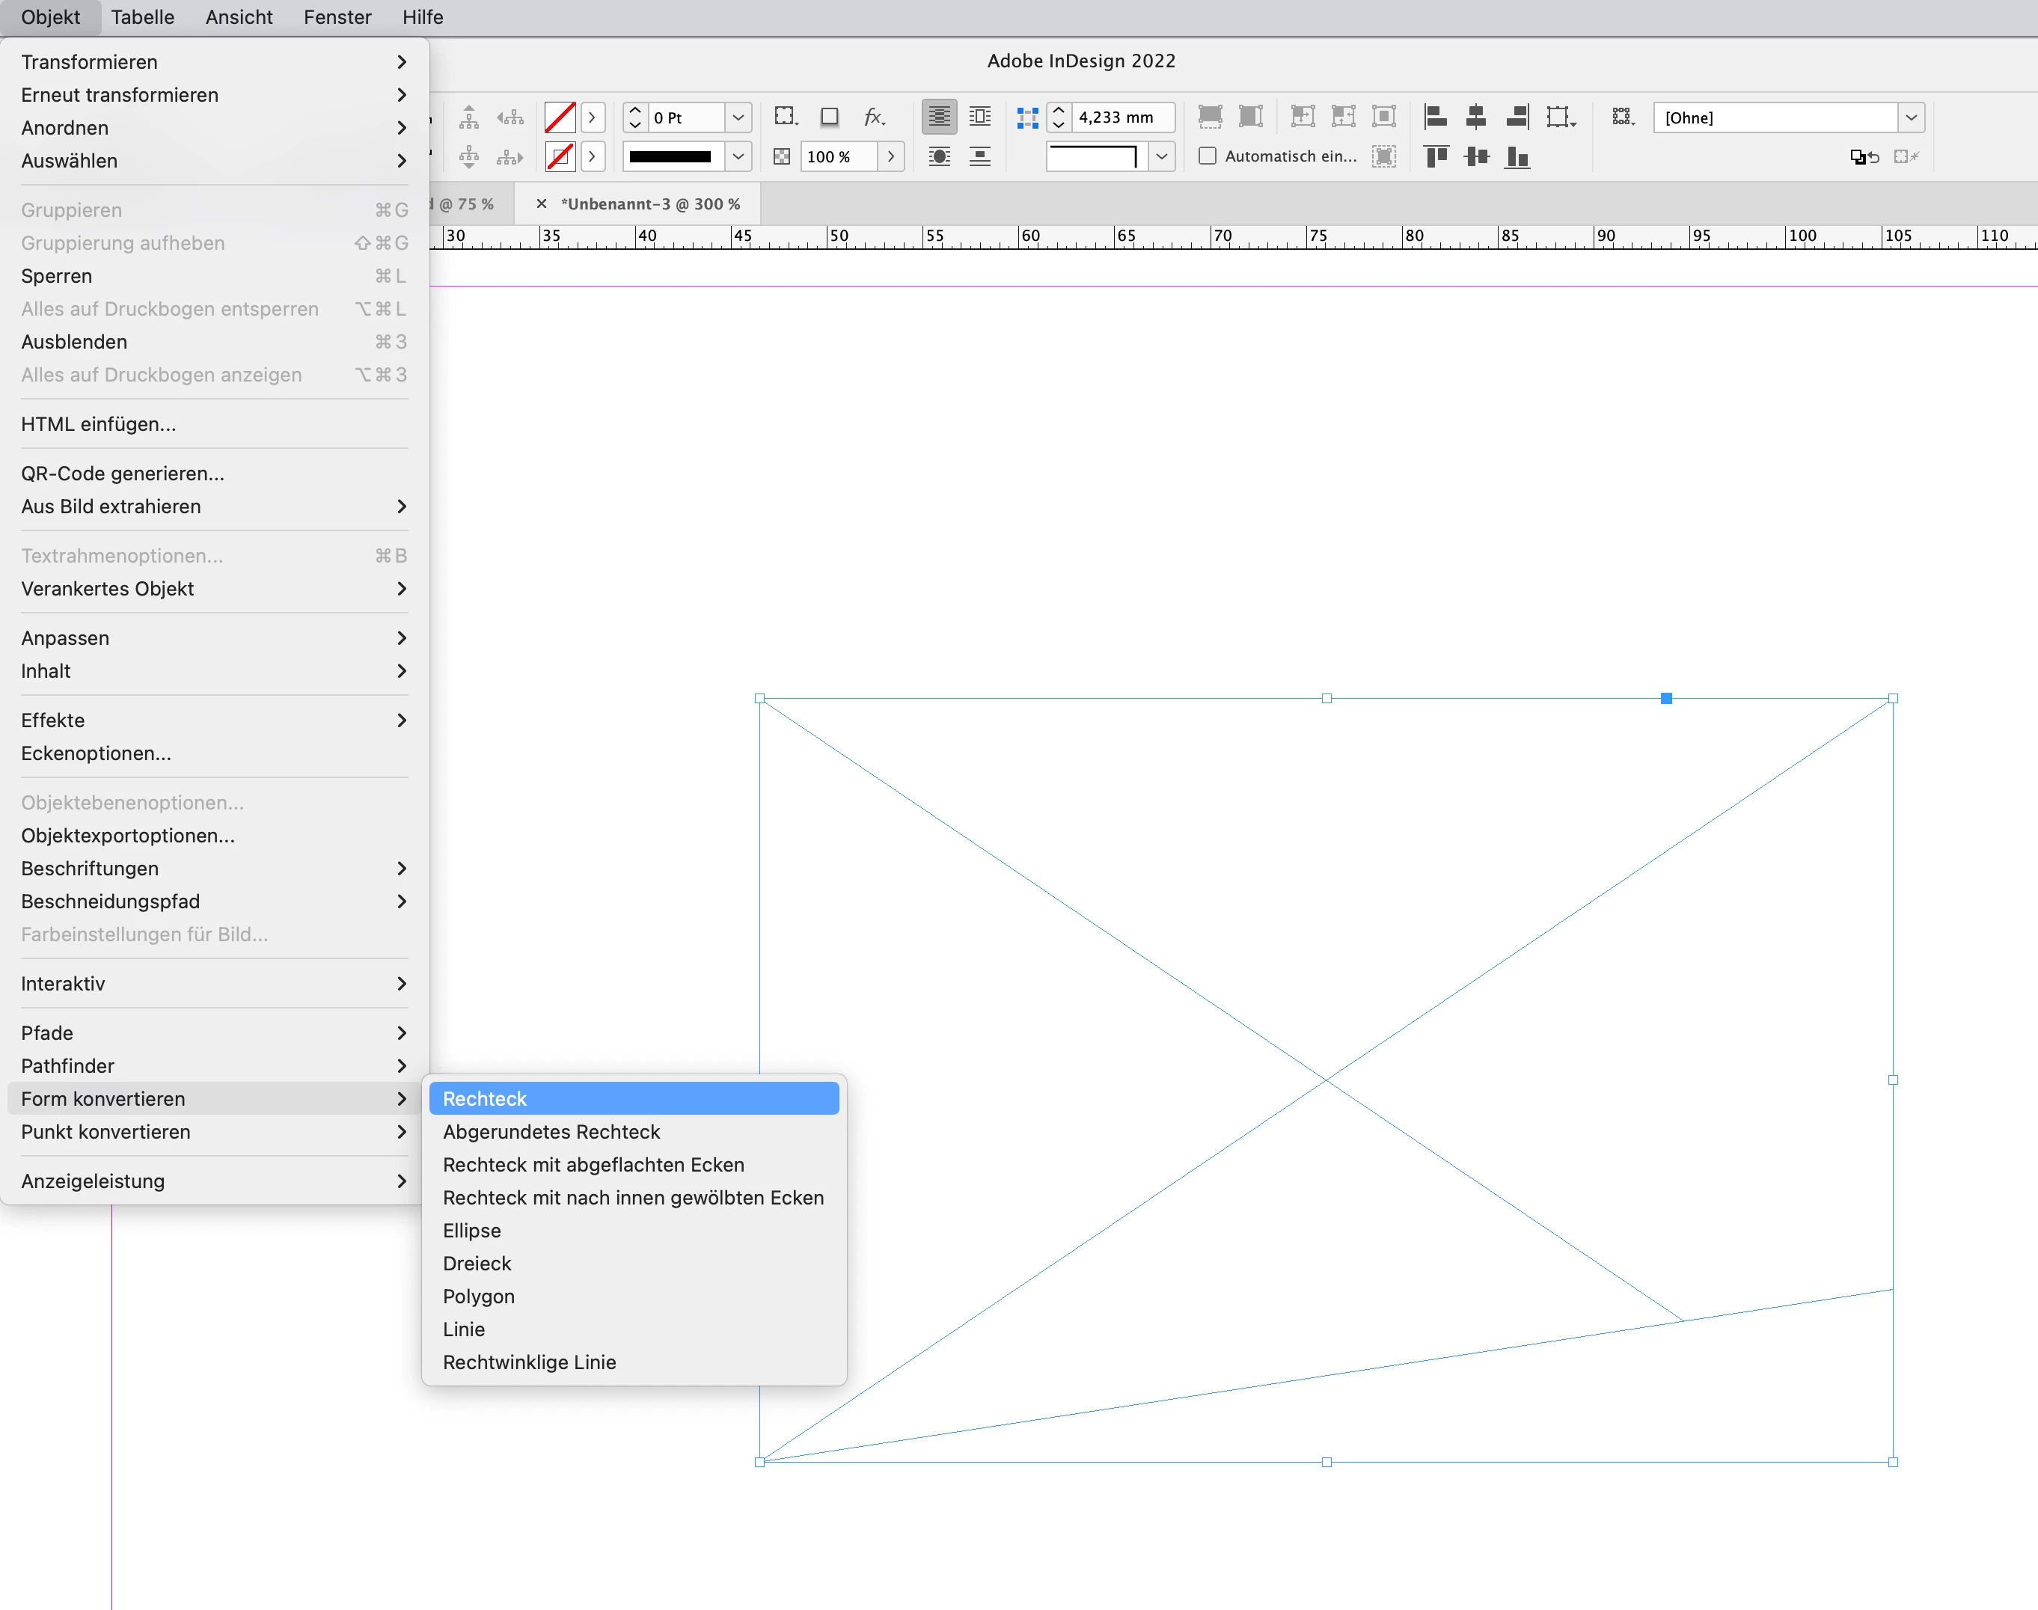The height and width of the screenshot is (1610, 2038).
Task: Toggle the no text wrap button
Action: click(939, 117)
